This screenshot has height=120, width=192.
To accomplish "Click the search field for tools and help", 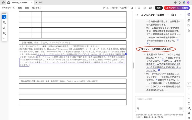I will (116, 8).
